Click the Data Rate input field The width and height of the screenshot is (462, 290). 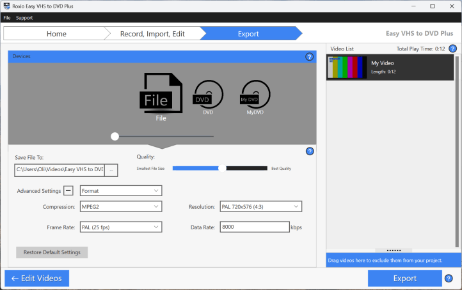click(x=254, y=227)
